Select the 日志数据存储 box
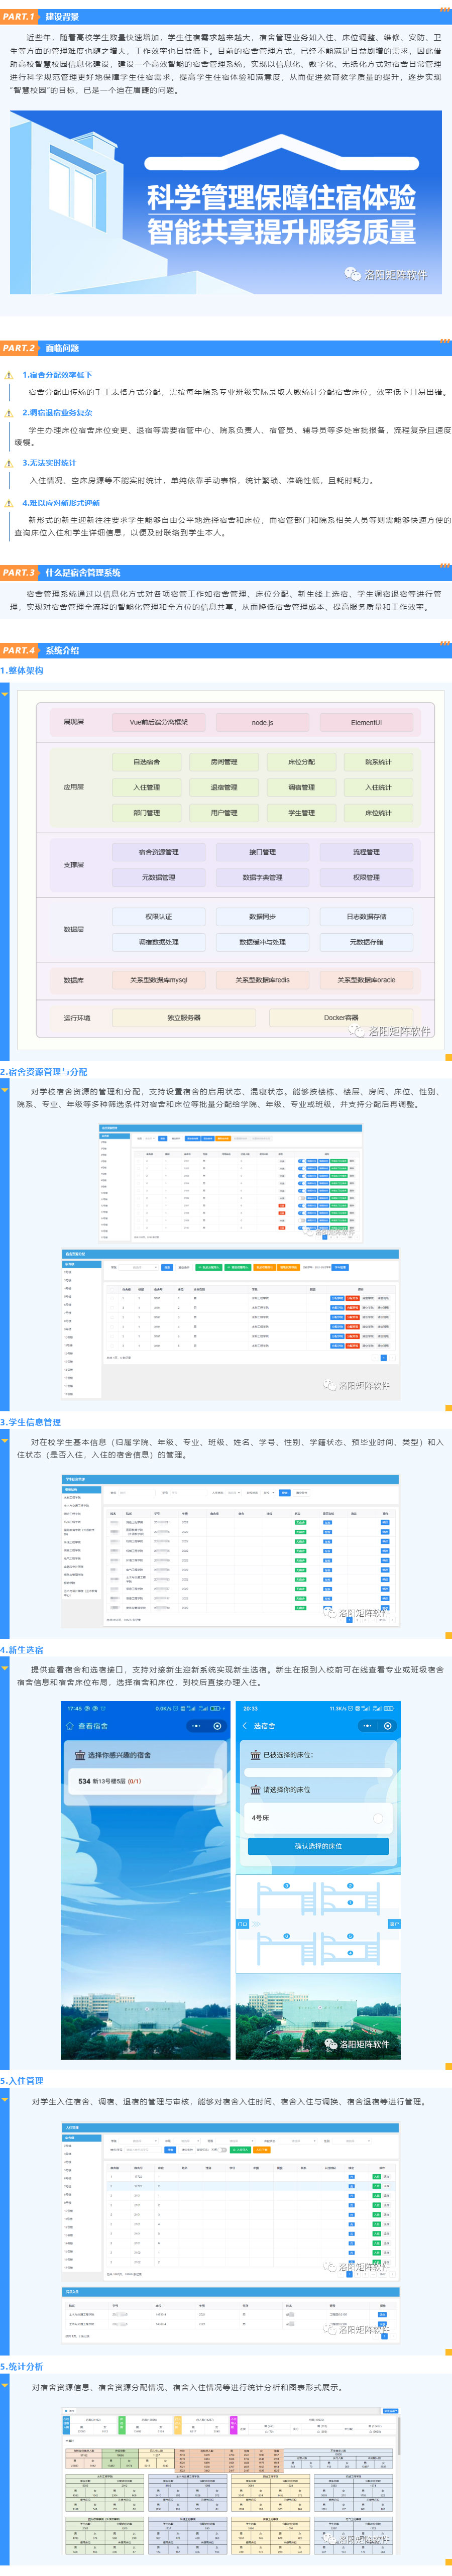Viewport: 452px width, 2576px height. pyautogui.click(x=366, y=916)
